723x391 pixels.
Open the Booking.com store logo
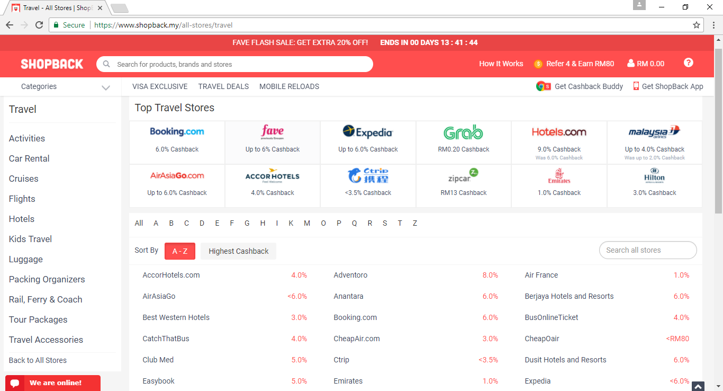click(x=177, y=131)
